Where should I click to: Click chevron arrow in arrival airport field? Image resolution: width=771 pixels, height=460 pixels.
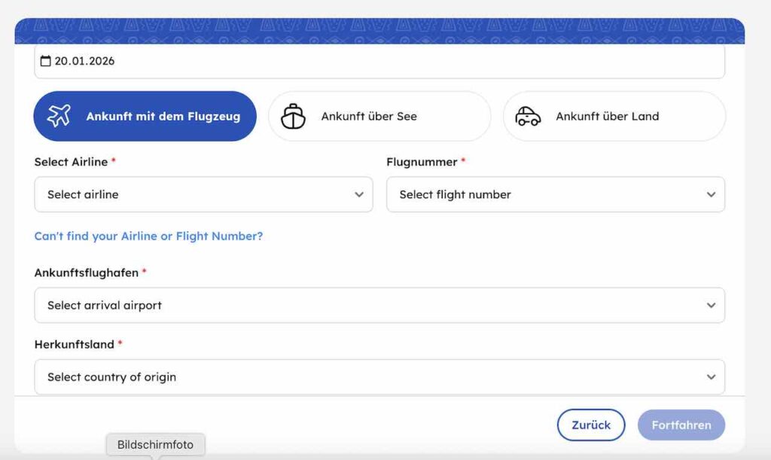(711, 305)
